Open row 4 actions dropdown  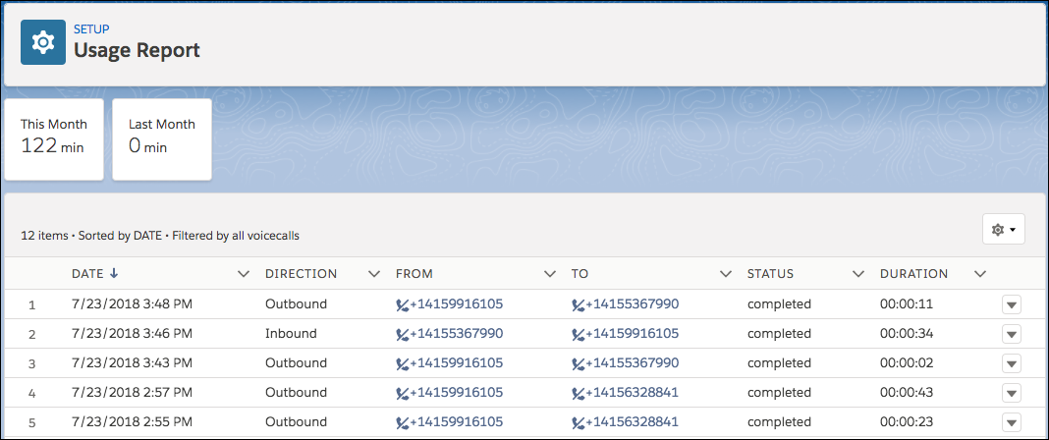pos(1012,393)
